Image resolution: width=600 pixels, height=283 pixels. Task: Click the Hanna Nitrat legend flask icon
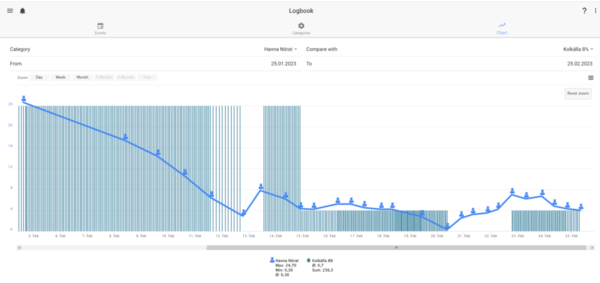272,260
